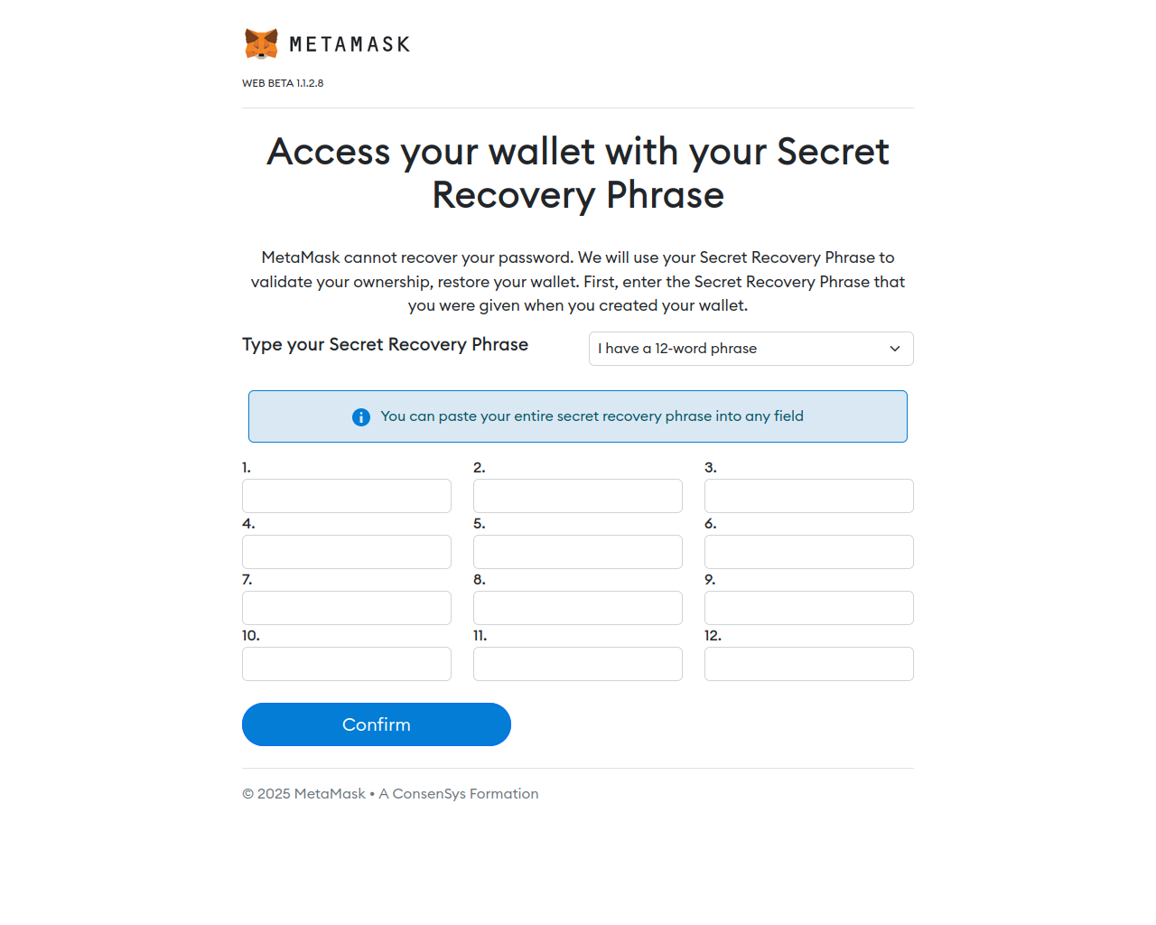Open the 12-word phrase dropdown
1156x925 pixels.
(x=751, y=349)
